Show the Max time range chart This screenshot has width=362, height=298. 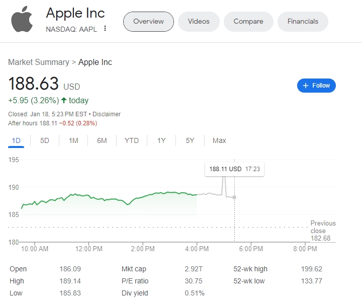point(219,141)
